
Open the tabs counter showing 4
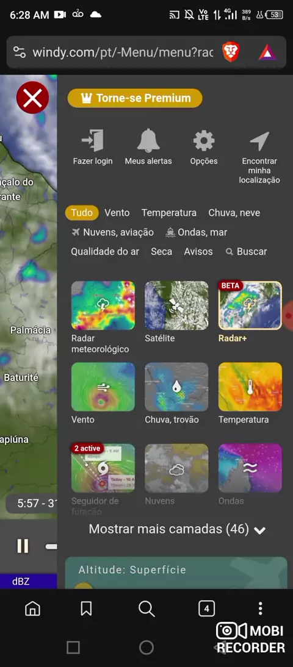[206, 608]
